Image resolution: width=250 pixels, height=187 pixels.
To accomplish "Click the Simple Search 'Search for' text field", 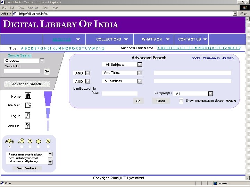I will pos(22,71).
